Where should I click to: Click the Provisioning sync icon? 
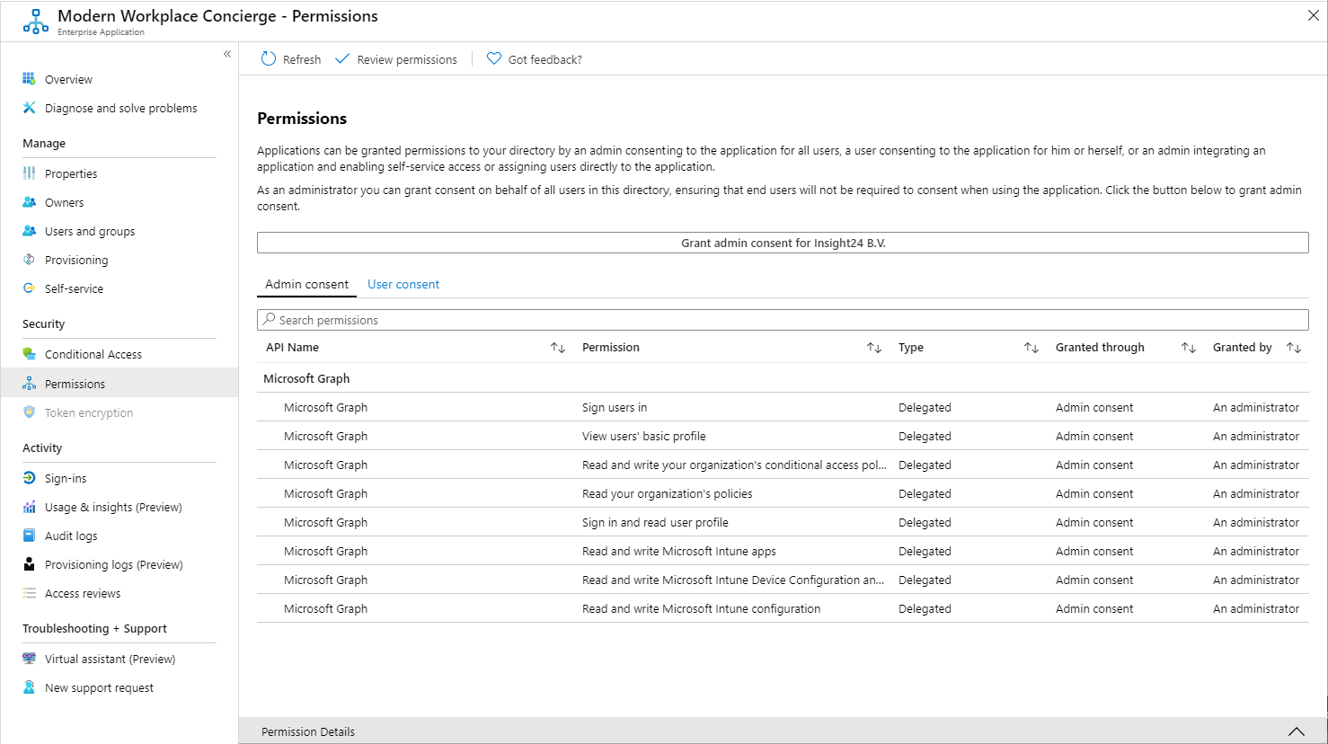[x=29, y=260]
